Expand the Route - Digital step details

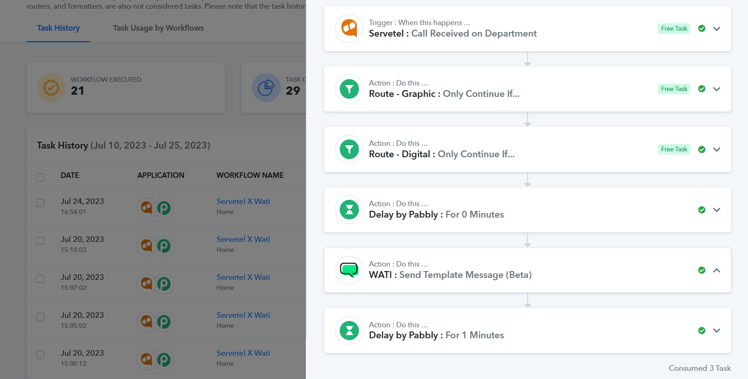tap(716, 149)
